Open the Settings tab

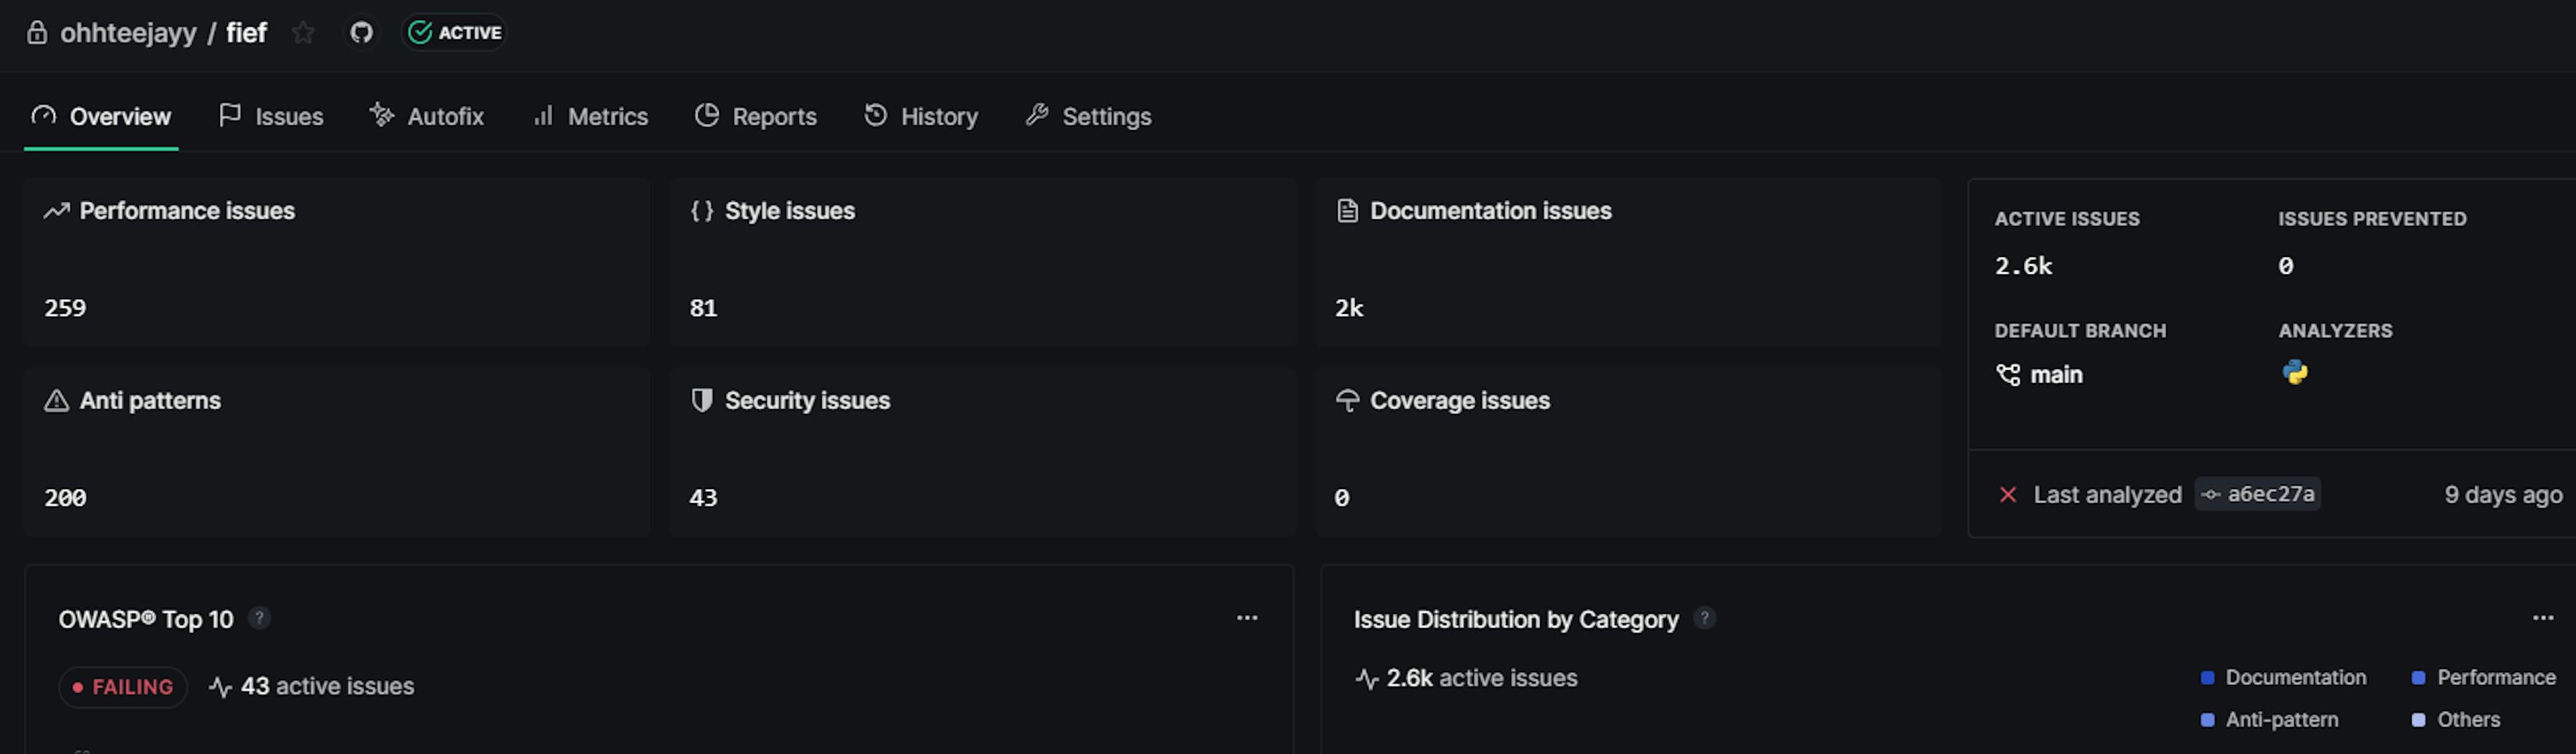1089,117
